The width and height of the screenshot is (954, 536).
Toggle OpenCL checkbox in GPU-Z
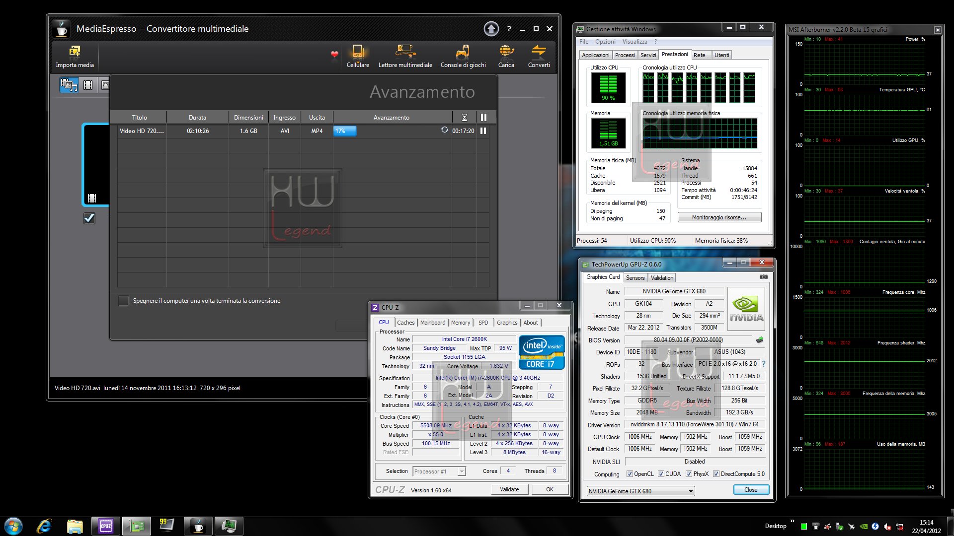630,474
